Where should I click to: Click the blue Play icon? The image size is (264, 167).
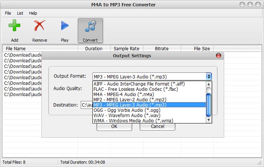[65, 26]
